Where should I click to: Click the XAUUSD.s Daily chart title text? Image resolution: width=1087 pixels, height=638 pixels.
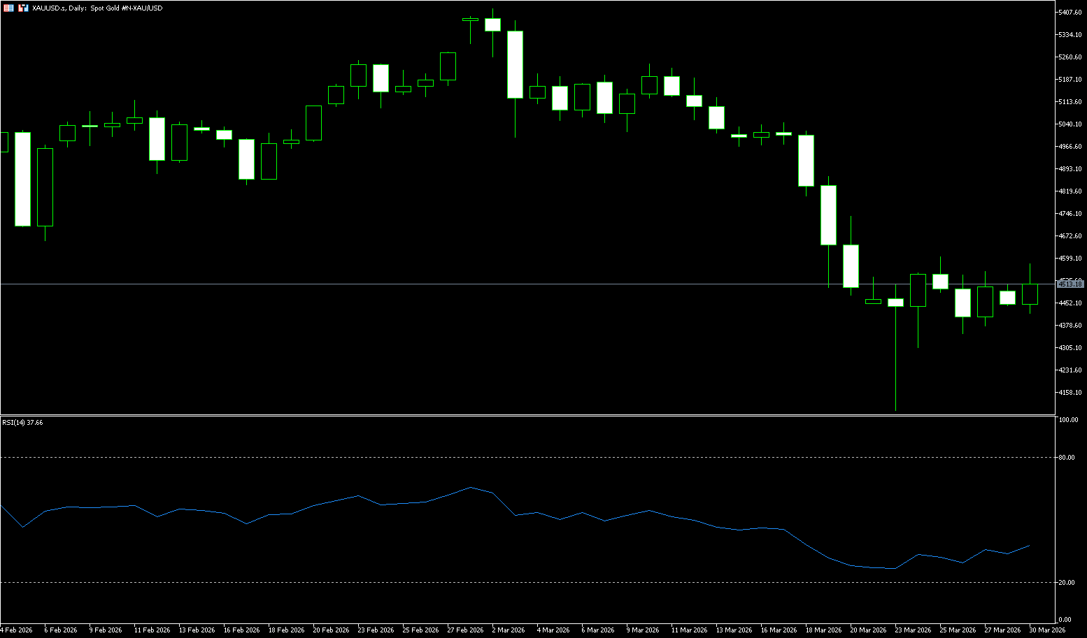97,8
